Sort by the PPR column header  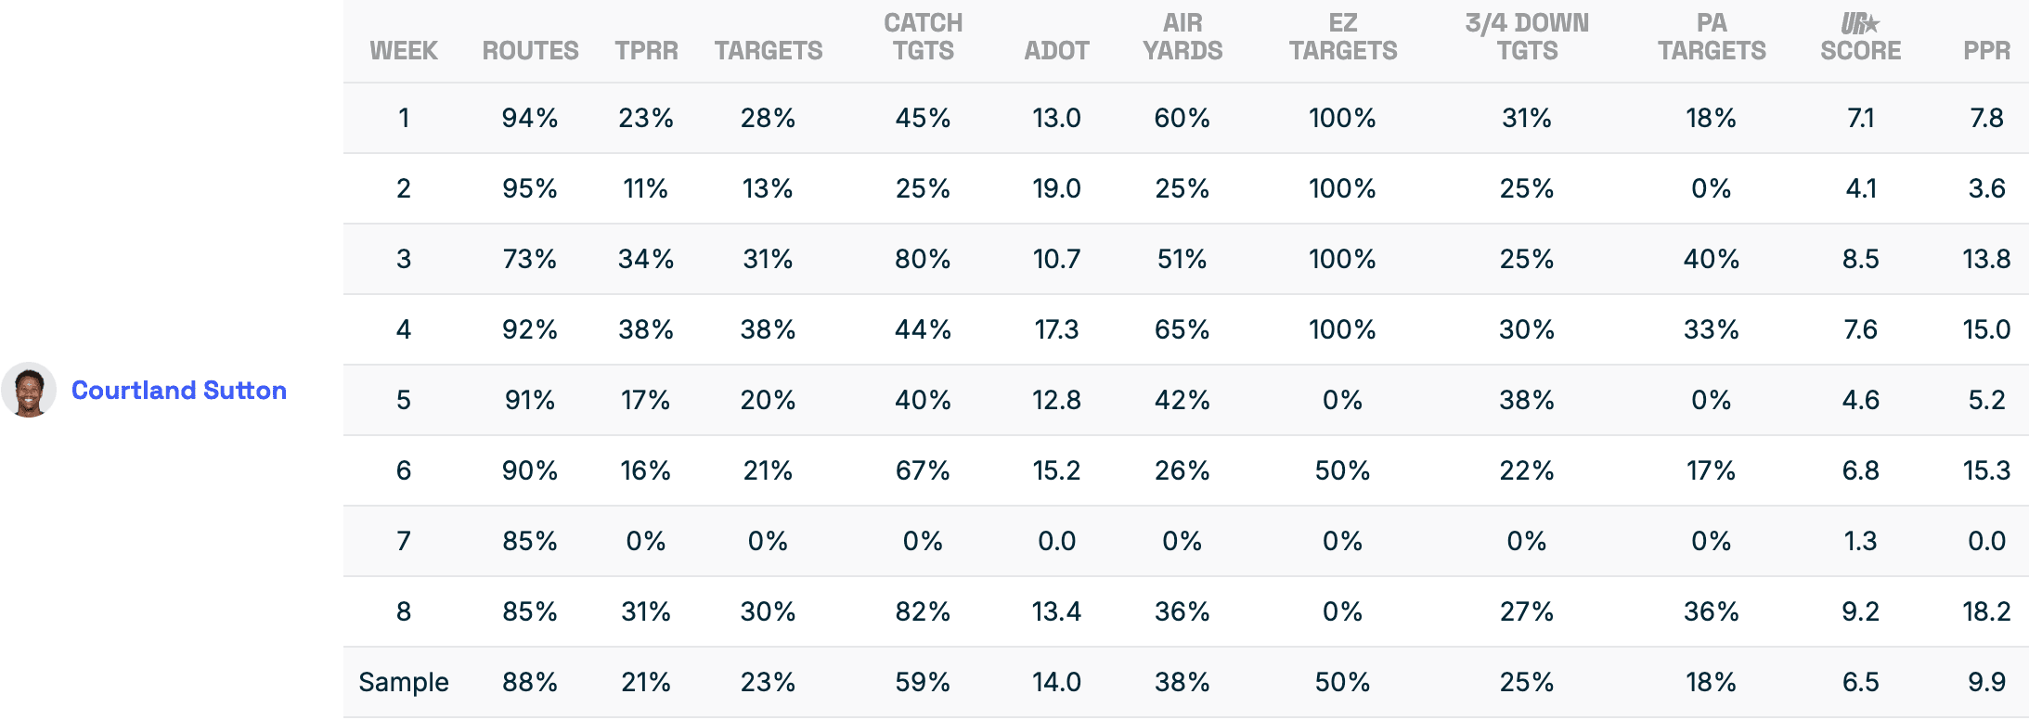point(1986,50)
